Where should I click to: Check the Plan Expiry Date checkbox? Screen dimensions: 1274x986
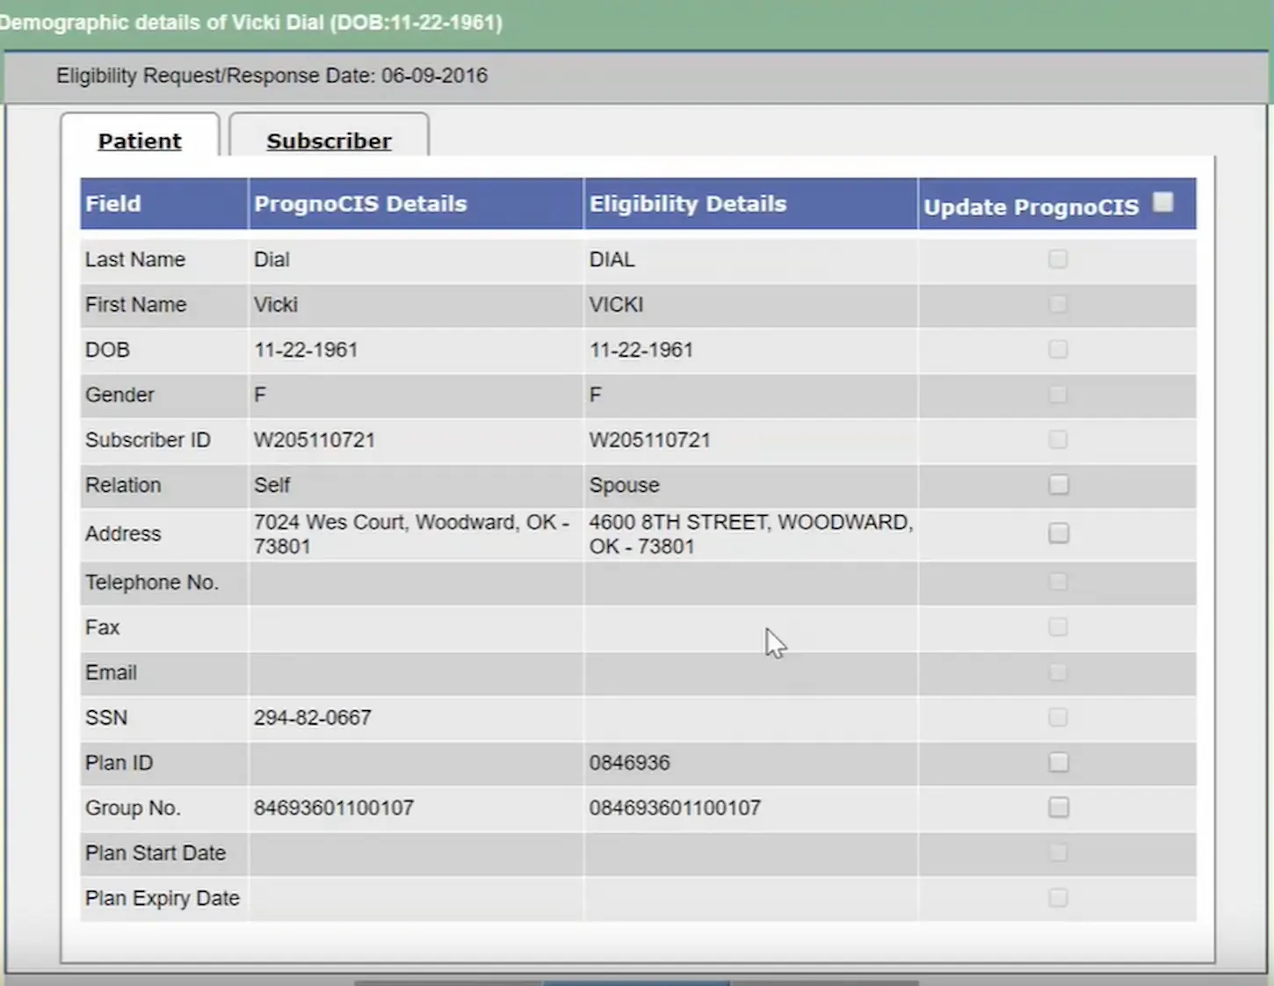[1058, 897]
